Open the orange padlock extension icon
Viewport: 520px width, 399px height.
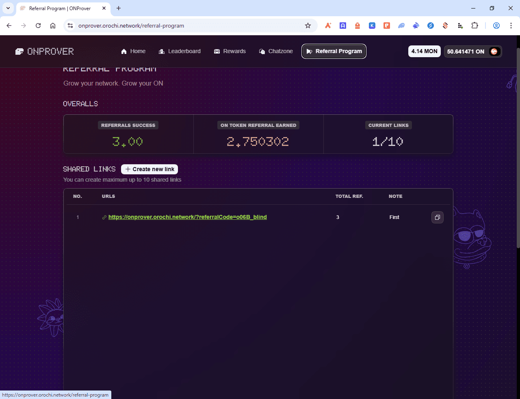tap(357, 26)
